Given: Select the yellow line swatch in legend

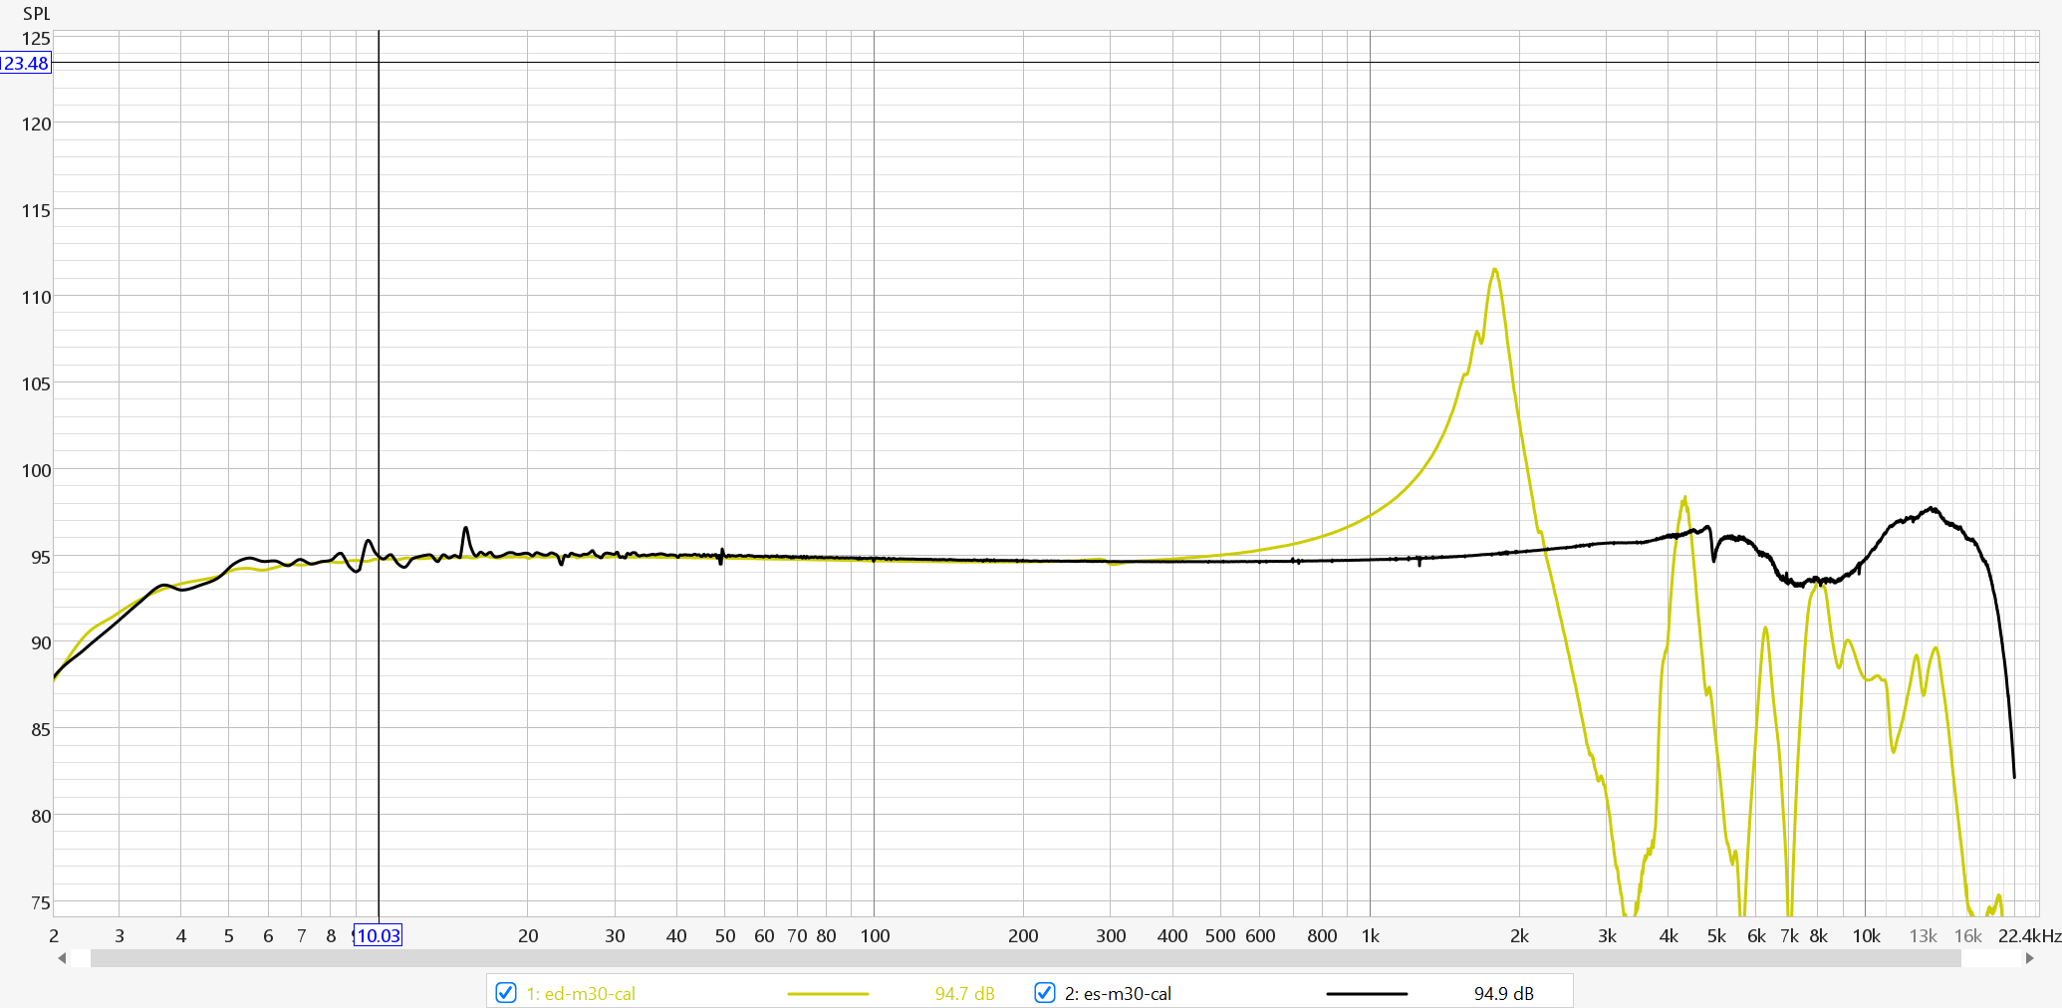Looking at the screenshot, I should (x=828, y=993).
